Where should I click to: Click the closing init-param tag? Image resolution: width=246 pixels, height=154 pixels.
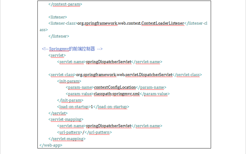(x=70, y=100)
